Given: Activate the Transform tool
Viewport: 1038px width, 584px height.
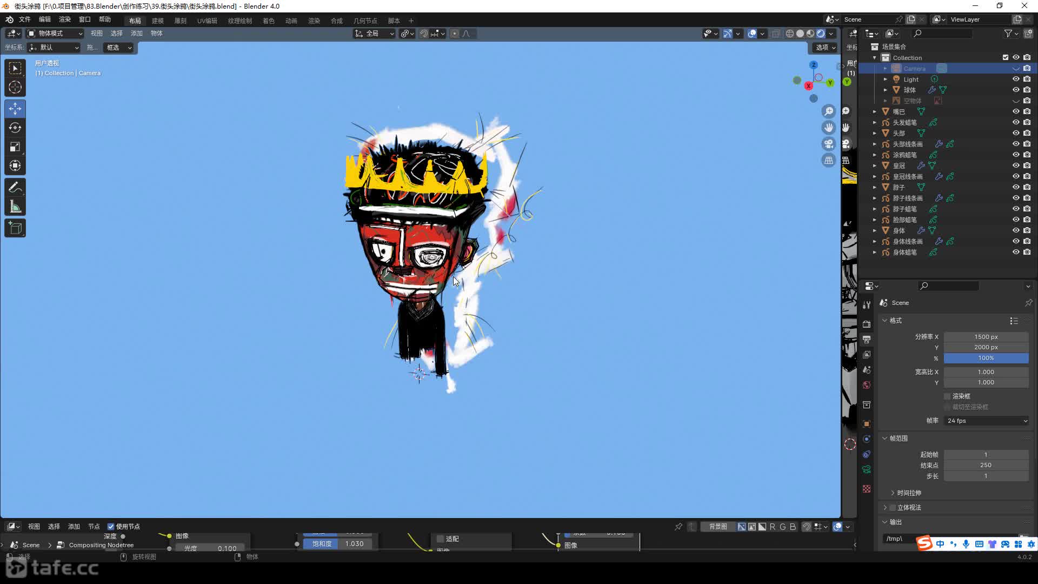Looking at the screenshot, I should tap(15, 165).
